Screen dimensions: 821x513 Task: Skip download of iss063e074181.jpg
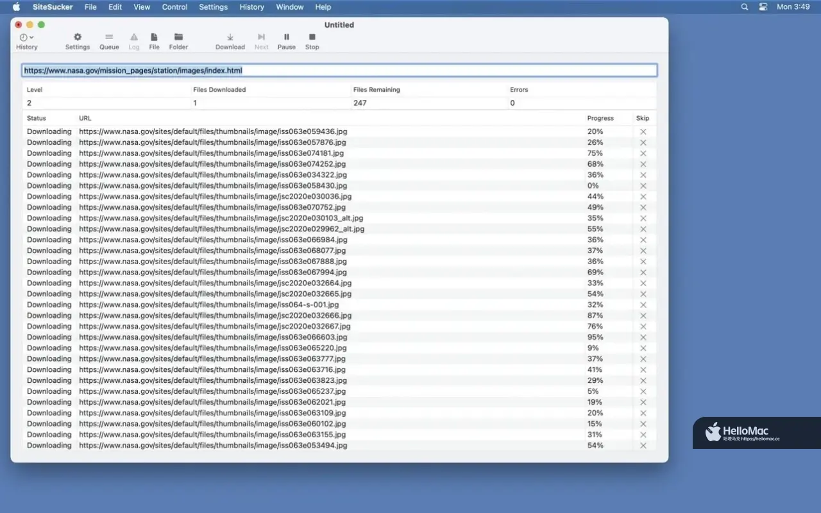pyautogui.click(x=643, y=153)
